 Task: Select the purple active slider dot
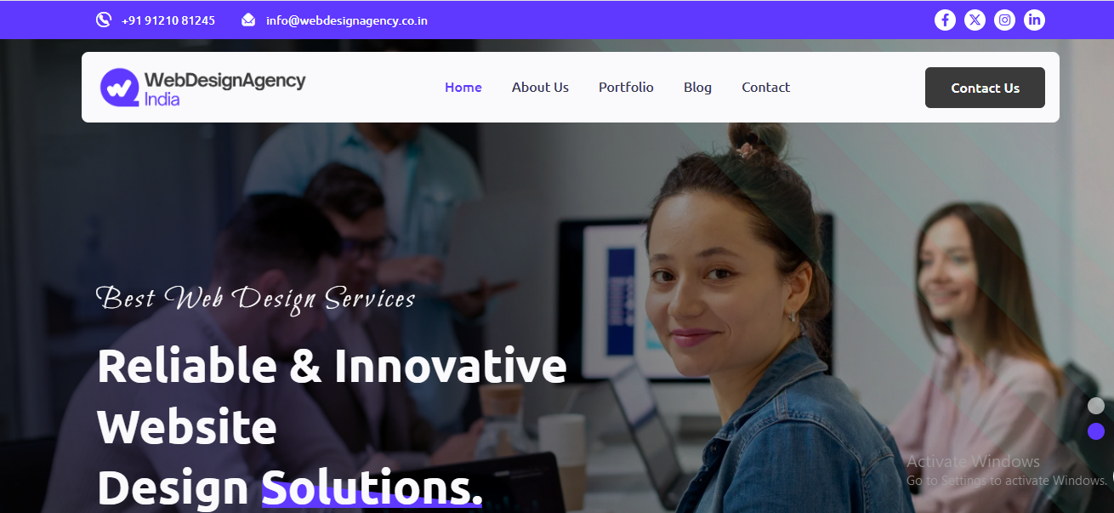pos(1096,431)
